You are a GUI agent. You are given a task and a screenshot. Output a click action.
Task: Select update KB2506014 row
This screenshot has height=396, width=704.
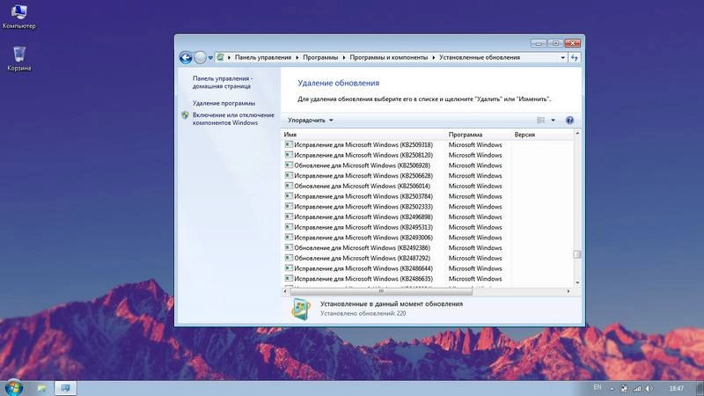(x=428, y=187)
